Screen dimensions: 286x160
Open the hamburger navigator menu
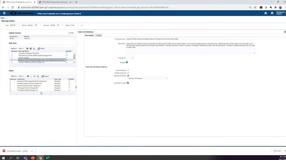[4, 13]
